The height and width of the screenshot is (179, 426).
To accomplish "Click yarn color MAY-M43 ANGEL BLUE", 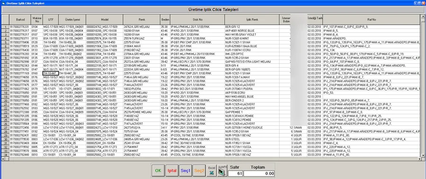I will [x=252, y=96].
